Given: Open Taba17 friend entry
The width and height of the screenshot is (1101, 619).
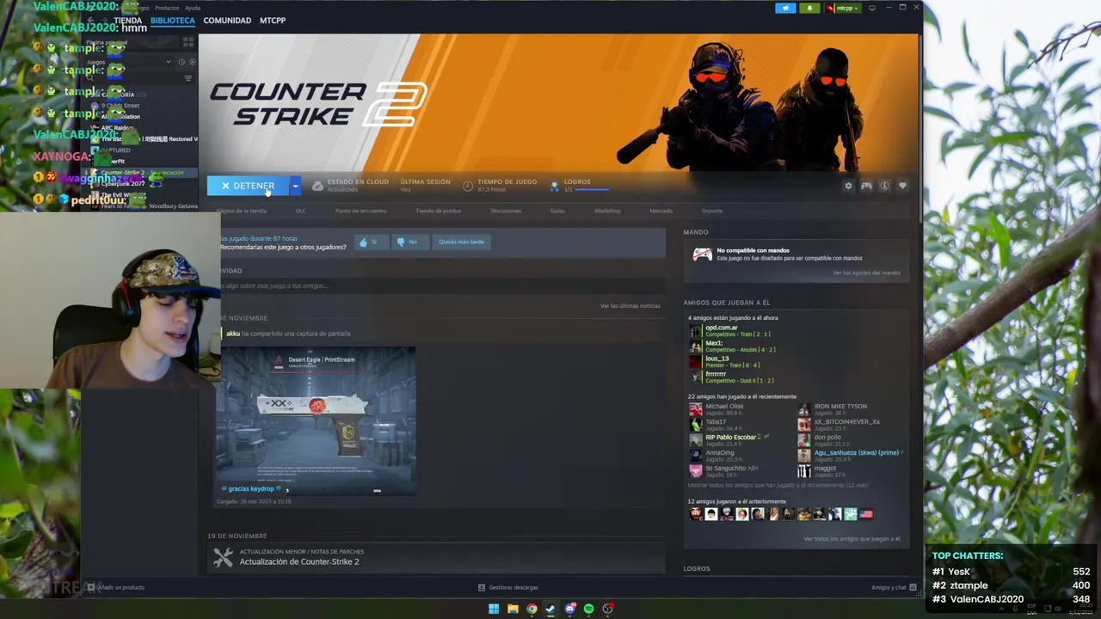Looking at the screenshot, I should click(716, 426).
